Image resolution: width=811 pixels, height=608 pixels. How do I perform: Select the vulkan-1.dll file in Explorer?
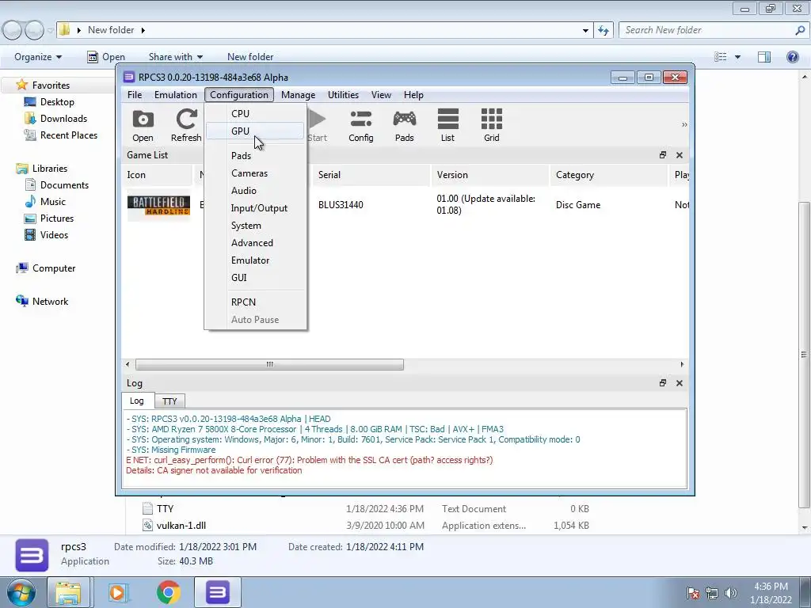181,526
